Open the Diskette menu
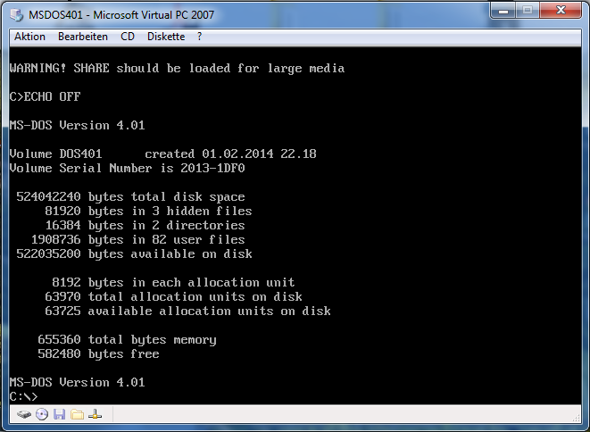Image resolution: width=590 pixels, height=432 pixels. pos(166,37)
